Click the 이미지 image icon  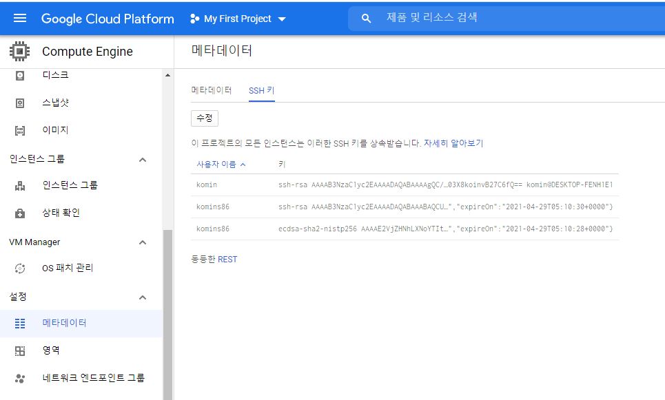coord(20,131)
